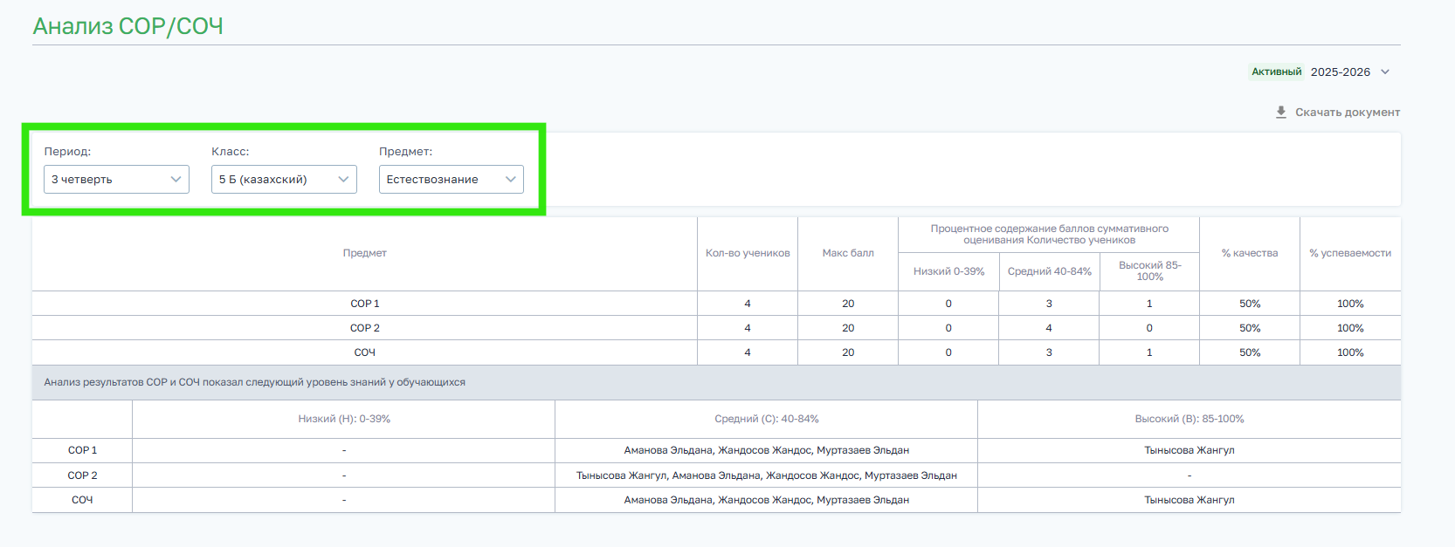Click the Средний count 4 in СОР 2 row

point(1049,328)
